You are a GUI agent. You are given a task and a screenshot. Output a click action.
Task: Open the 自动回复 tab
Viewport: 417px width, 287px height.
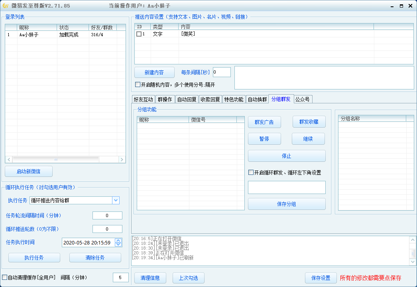[x=187, y=99]
